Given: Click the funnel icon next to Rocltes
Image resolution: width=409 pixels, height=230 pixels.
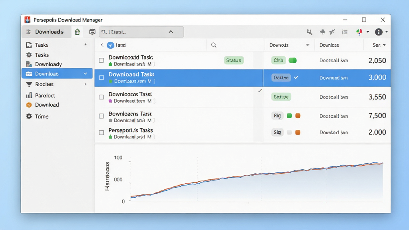Looking at the screenshot, I should click(29, 84).
